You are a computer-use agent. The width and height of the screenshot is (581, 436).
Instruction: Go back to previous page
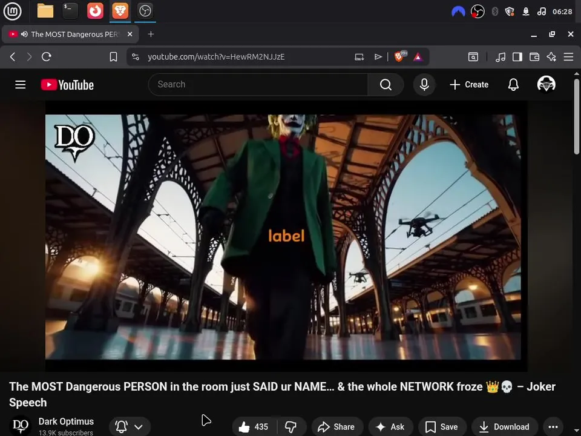point(13,57)
